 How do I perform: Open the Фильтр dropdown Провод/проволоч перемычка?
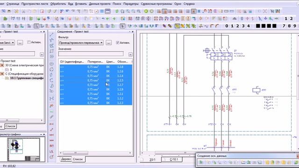(81, 42)
